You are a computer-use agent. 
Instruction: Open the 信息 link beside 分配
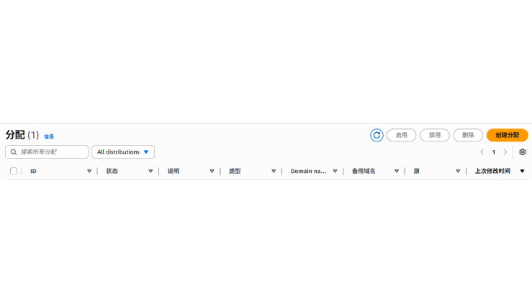pos(49,136)
